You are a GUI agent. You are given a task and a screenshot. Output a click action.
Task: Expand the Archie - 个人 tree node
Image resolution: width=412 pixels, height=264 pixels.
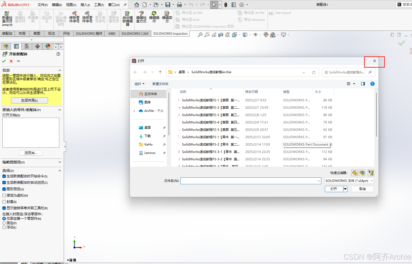pyautogui.click(x=134, y=111)
